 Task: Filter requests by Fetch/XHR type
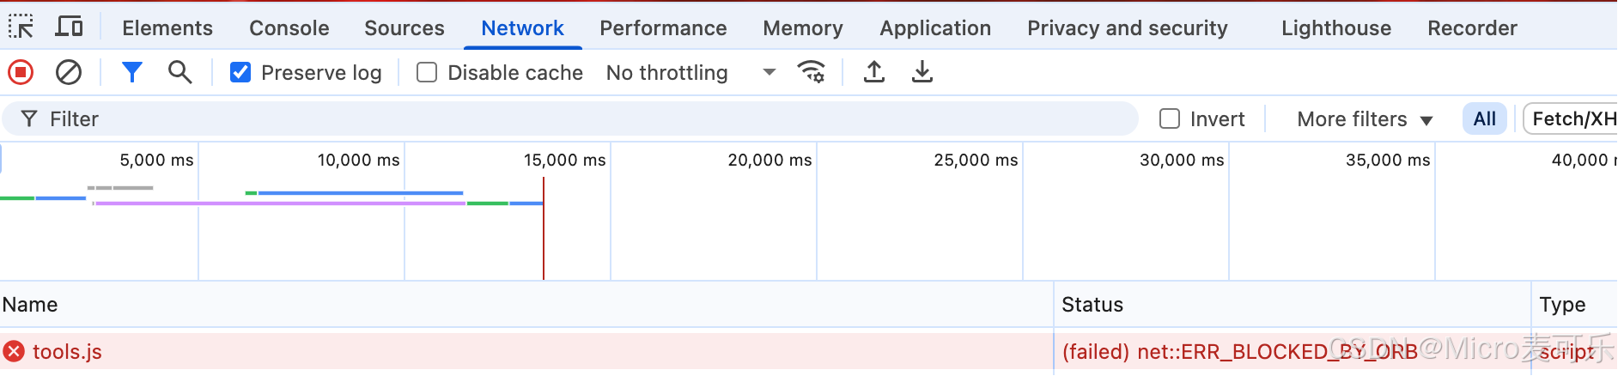click(x=1572, y=119)
